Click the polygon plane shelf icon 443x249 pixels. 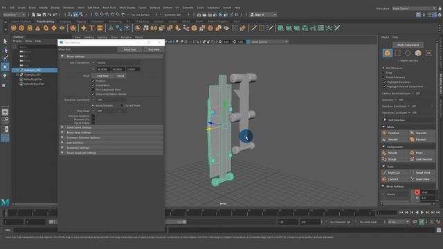[54, 28]
